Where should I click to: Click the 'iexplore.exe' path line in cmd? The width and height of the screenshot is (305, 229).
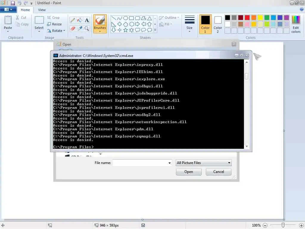tap(109, 79)
